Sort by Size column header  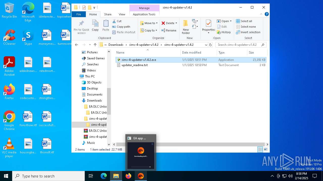click(257, 53)
